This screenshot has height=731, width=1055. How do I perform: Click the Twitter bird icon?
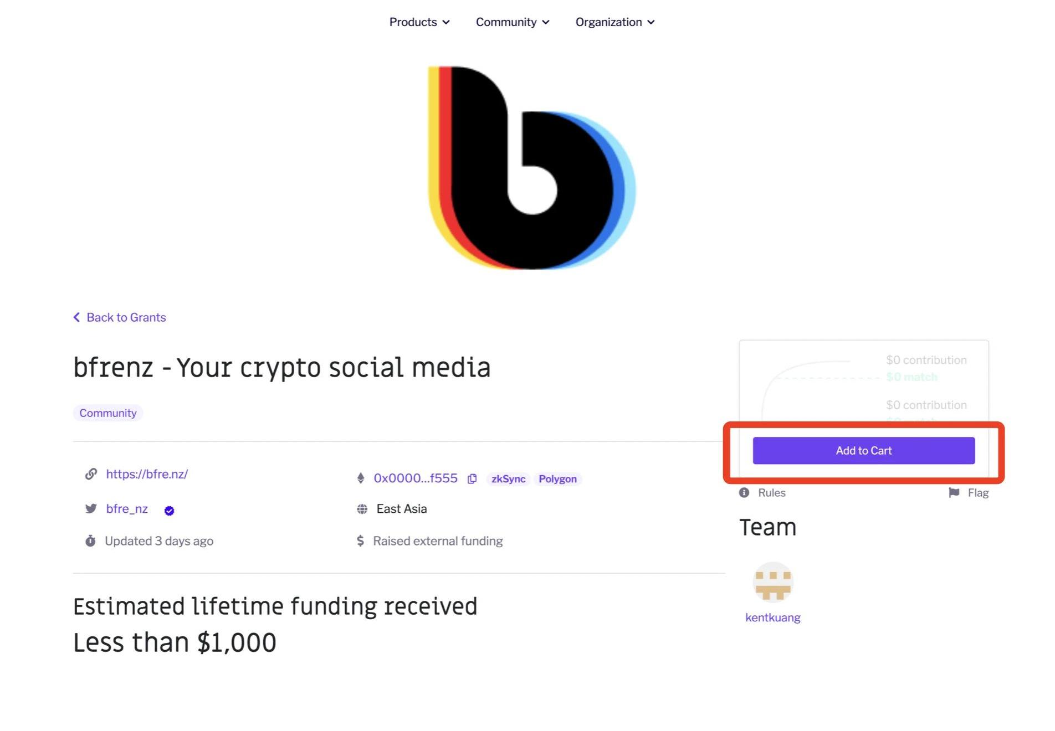click(x=91, y=508)
